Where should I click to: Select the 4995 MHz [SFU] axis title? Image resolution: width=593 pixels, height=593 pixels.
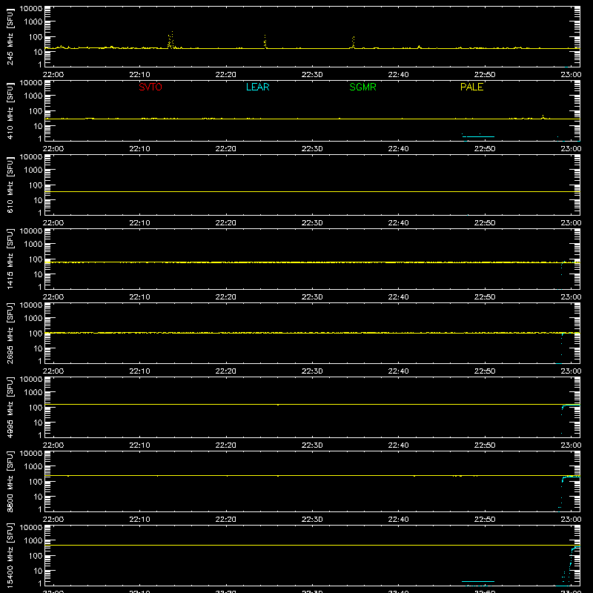pyautogui.click(x=10, y=408)
